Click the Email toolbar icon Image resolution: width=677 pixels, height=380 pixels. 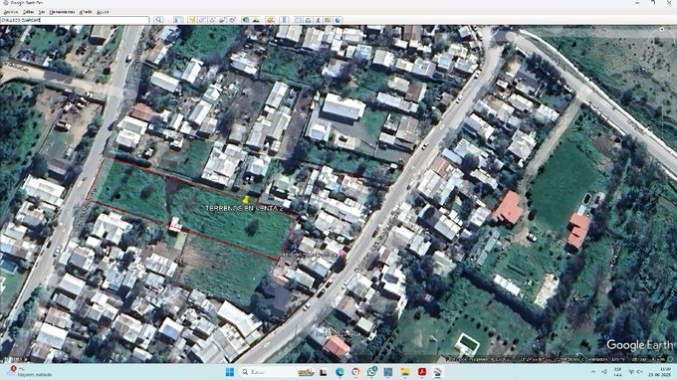pyautogui.click(x=299, y=20)
